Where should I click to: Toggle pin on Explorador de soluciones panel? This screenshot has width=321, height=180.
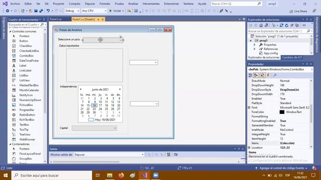[x=307, y=19]
